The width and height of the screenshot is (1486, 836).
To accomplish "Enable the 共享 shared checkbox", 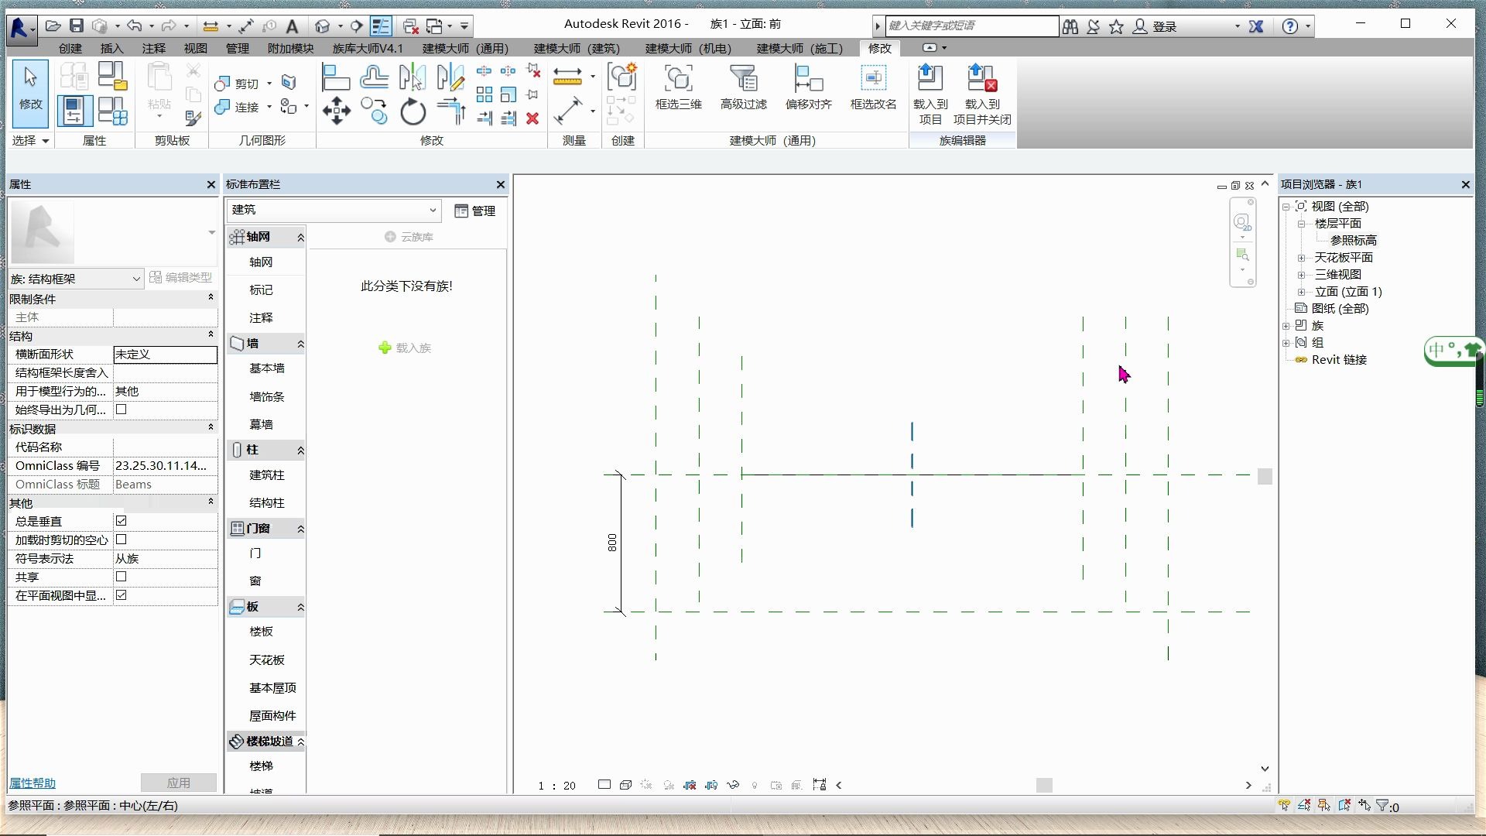I will click(x=122, y=577).
